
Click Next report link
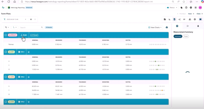click(x=191, y=14)
